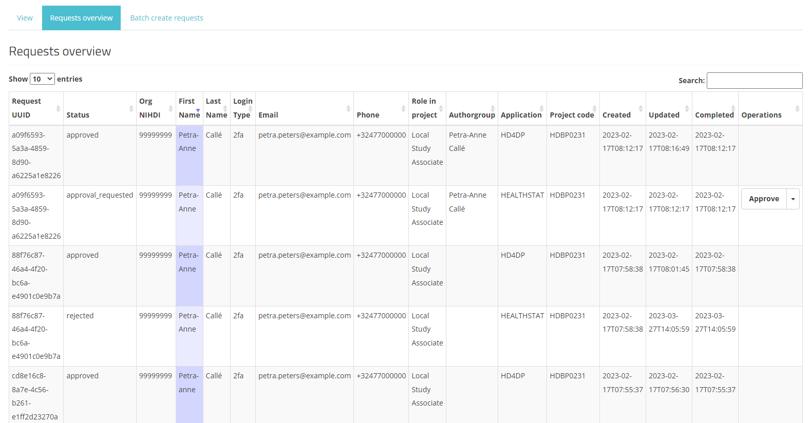Click into the Search input field
The image size is (810, 423).
[x=754, y=81]
